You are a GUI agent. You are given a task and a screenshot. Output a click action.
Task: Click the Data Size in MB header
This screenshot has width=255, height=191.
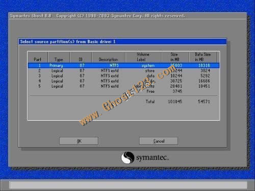point(203,57)
